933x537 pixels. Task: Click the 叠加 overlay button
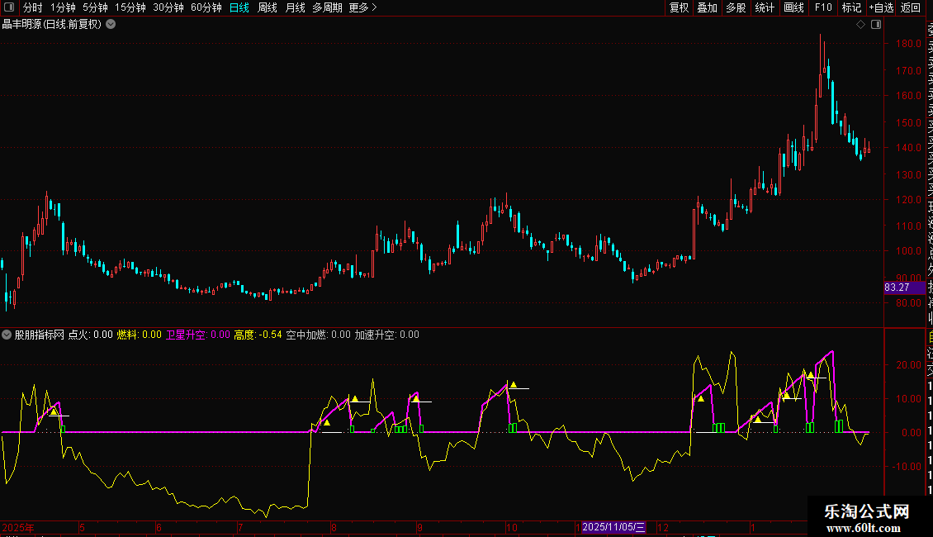[708, 7]
